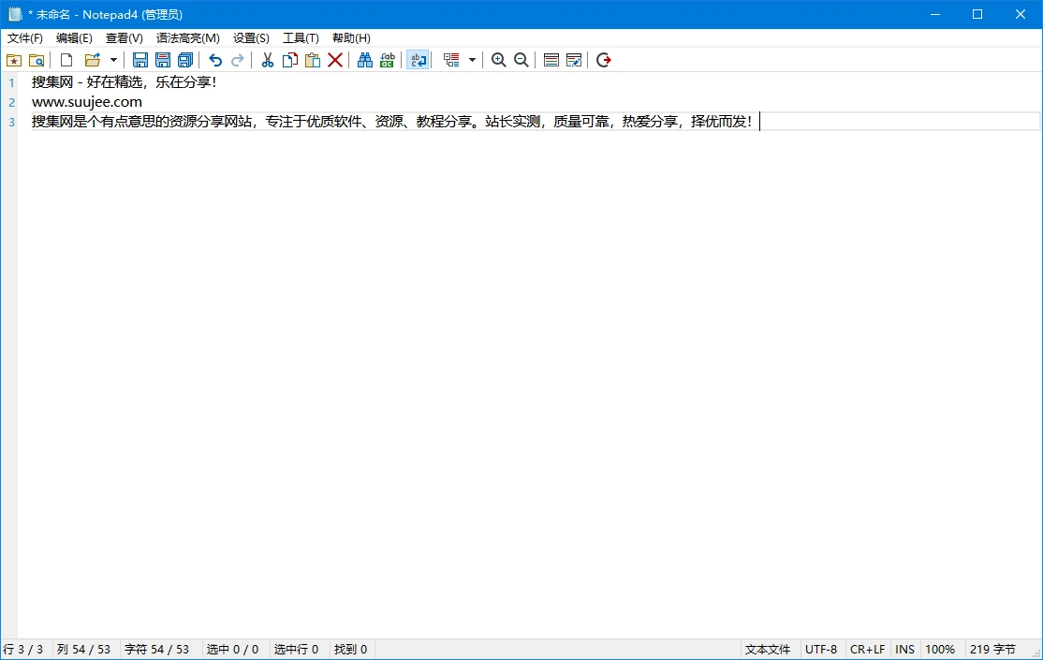
Task: Click UTF-8 encoding in status bar
Action: (x=821, y=650)
